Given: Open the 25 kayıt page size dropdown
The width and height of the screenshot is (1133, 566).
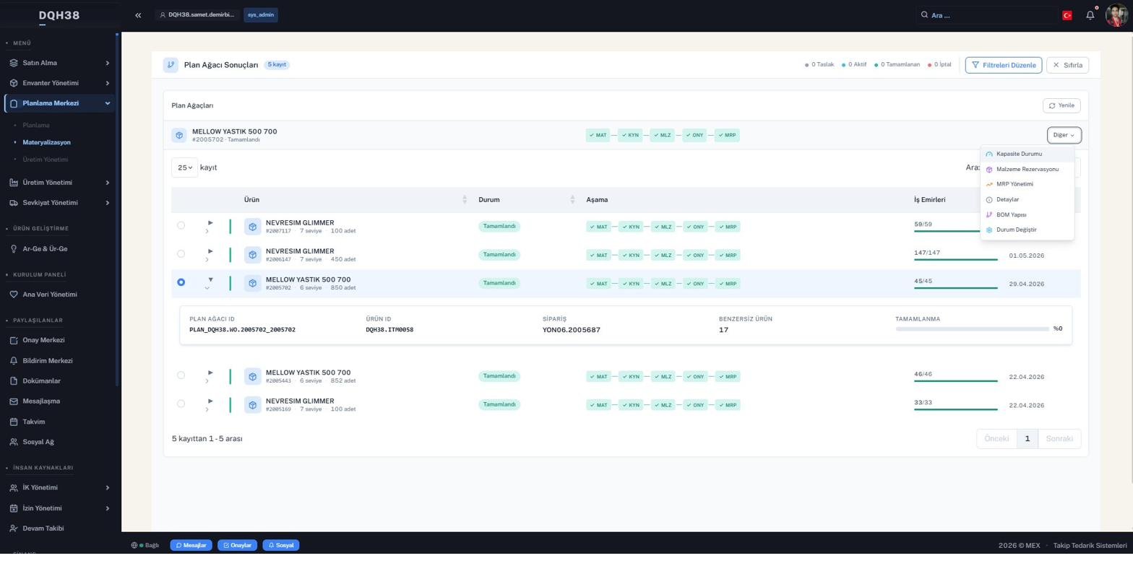Looking at the screenshot, I should [185, 167].
